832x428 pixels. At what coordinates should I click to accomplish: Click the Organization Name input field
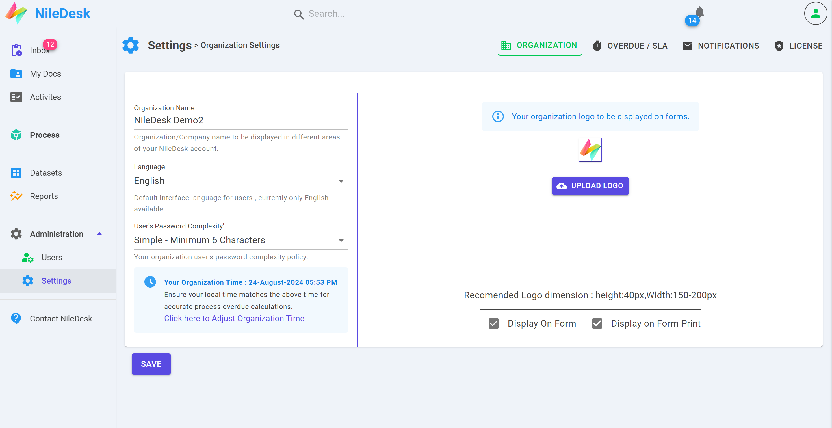pos(241,120)
